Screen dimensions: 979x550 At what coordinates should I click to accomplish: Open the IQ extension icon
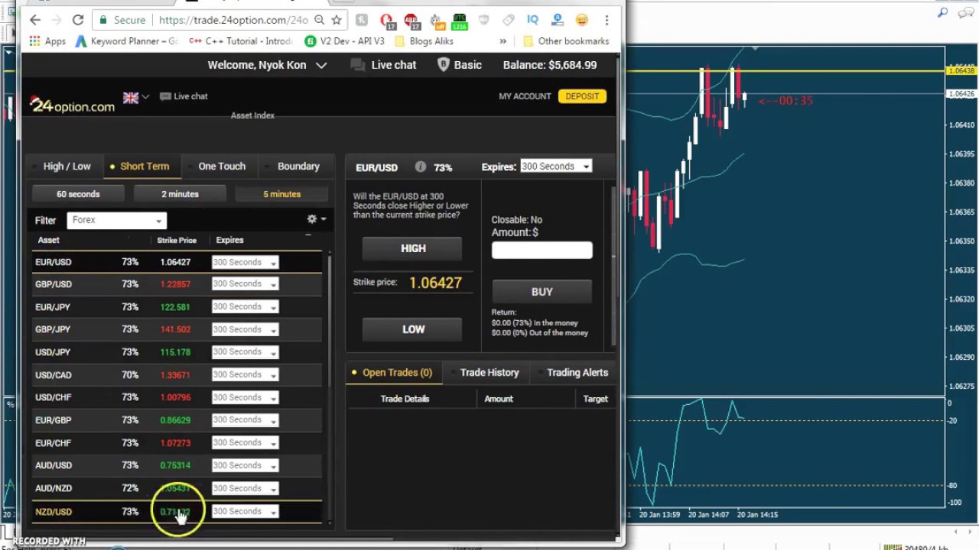point(532,20)
